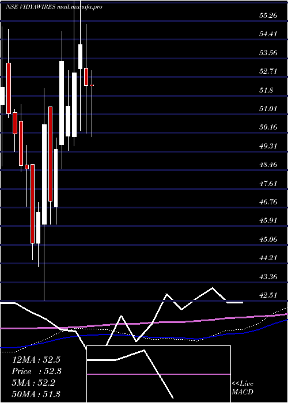Click the 51.01 price axis label

pos(268,108)
